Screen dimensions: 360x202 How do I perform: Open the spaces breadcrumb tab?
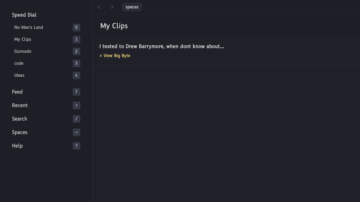[x=132, y=7]
